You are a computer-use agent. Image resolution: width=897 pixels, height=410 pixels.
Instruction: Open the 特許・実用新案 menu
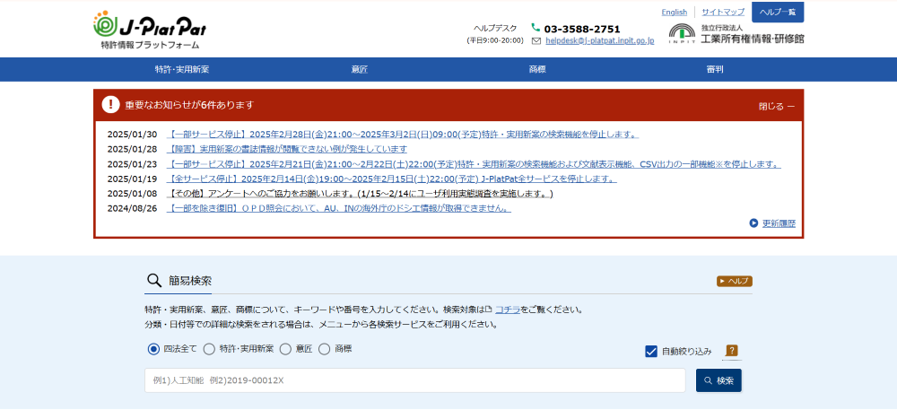click(x=182, y=69)
